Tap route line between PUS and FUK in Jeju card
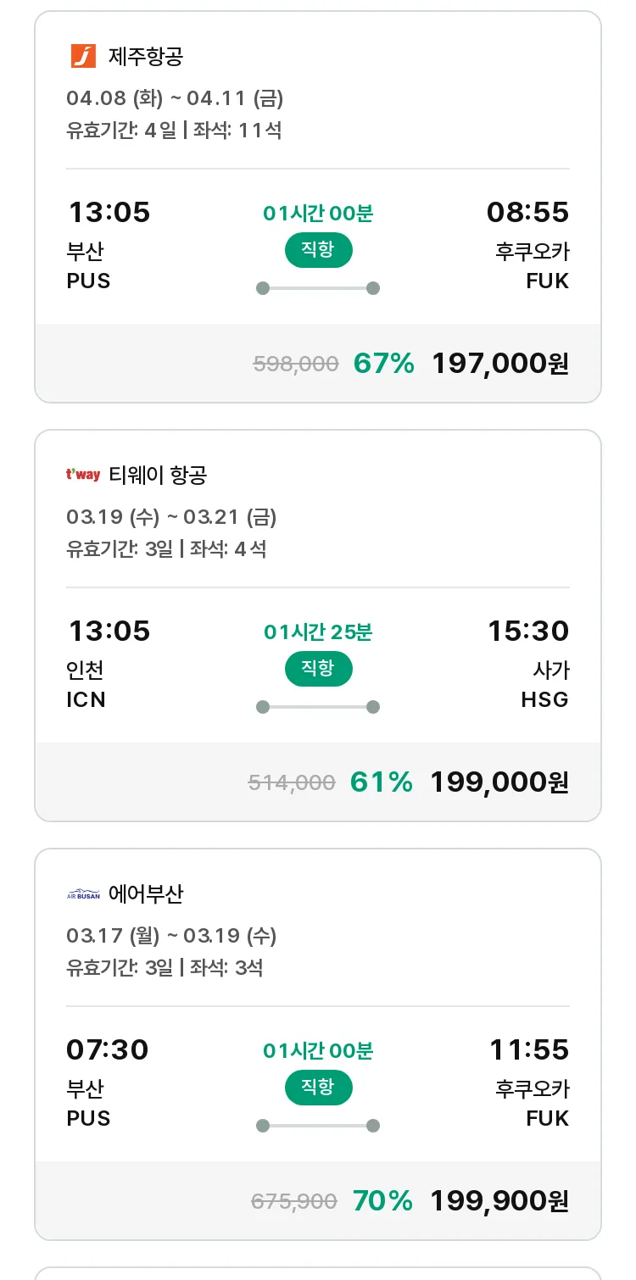The width and height of the screenshot is (636, 1280). 318,288
